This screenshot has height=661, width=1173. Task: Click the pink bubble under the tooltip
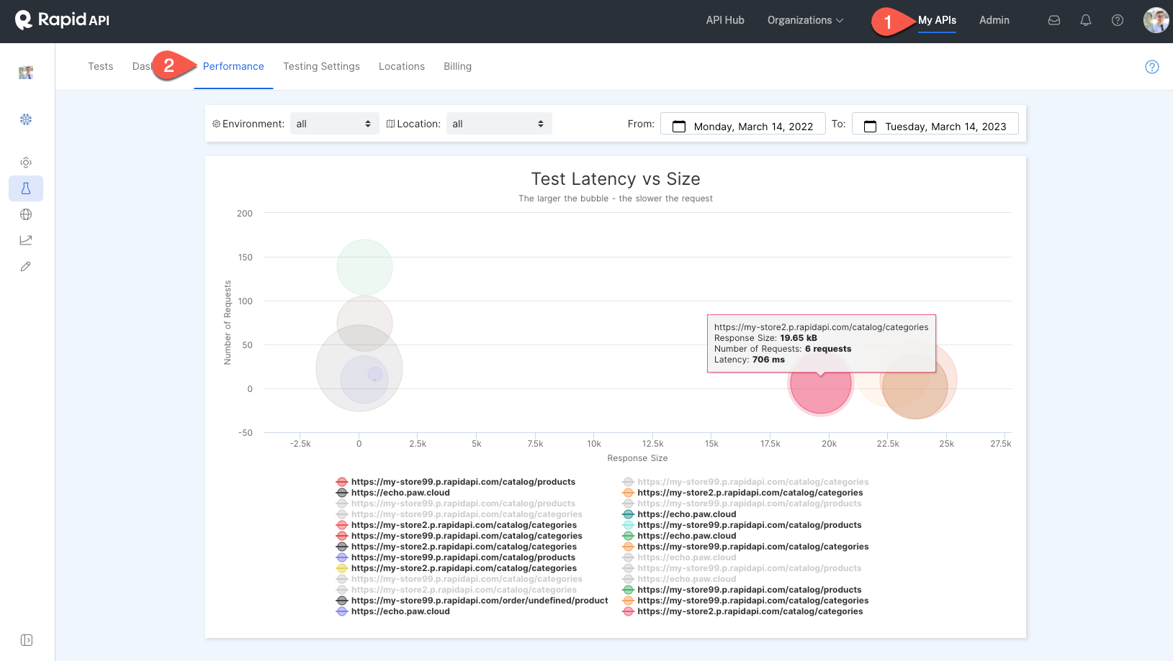tap(821, 384)
